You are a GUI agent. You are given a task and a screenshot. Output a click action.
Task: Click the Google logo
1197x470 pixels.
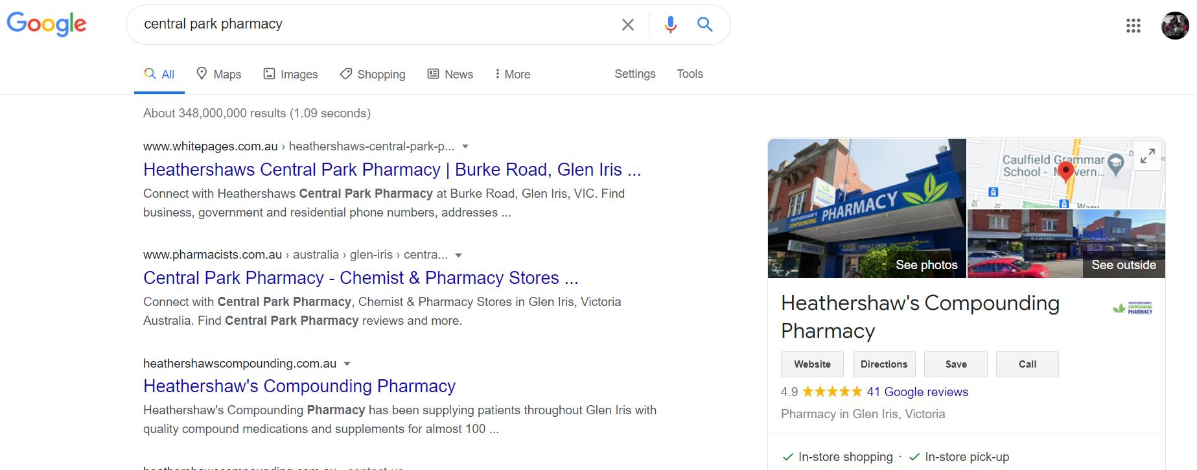tap(46, 25)
